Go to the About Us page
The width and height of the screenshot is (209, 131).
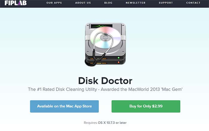click(x=83, y=3)
